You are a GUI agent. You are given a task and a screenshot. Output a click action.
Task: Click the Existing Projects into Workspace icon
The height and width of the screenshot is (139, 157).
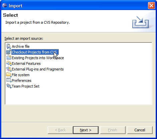(9, 58)
